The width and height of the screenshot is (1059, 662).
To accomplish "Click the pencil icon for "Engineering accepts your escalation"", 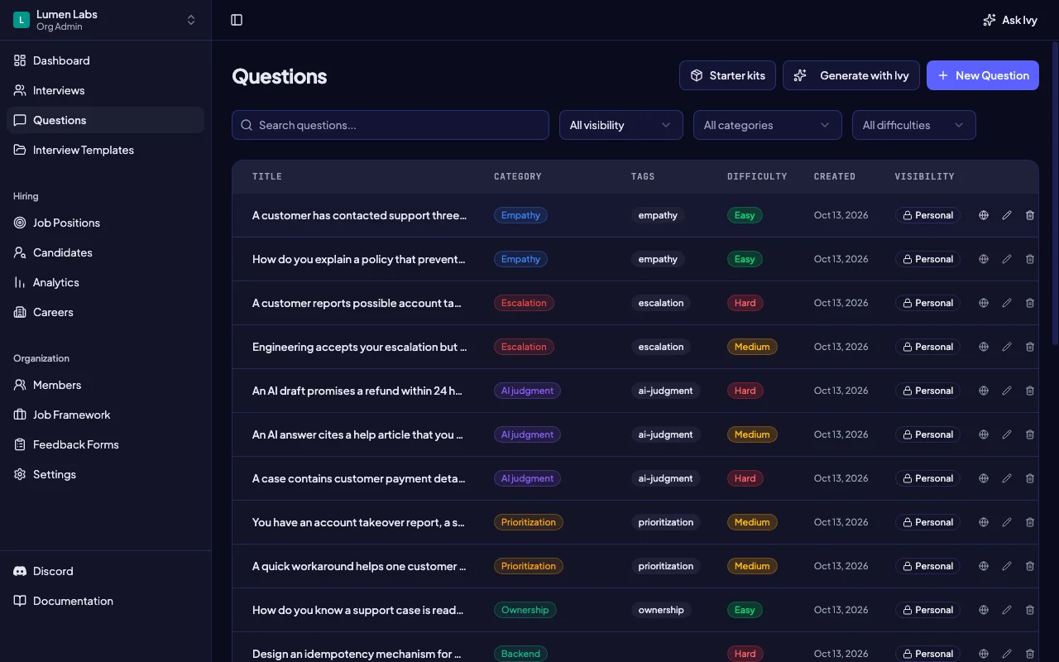I will [1007, 347].
